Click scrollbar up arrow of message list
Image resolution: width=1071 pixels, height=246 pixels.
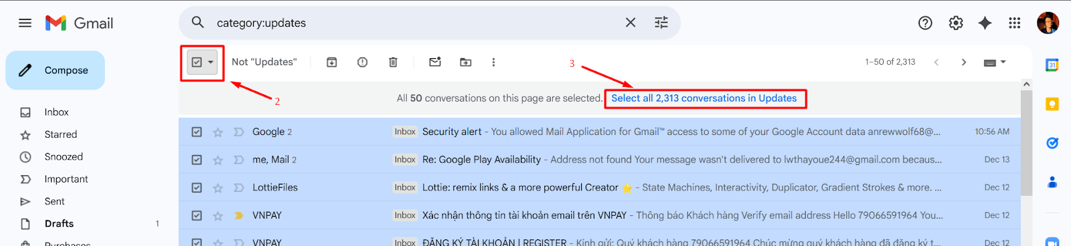1026,84
